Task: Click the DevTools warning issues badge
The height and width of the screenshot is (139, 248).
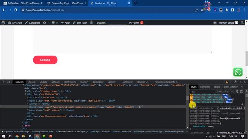Action: 227,82
